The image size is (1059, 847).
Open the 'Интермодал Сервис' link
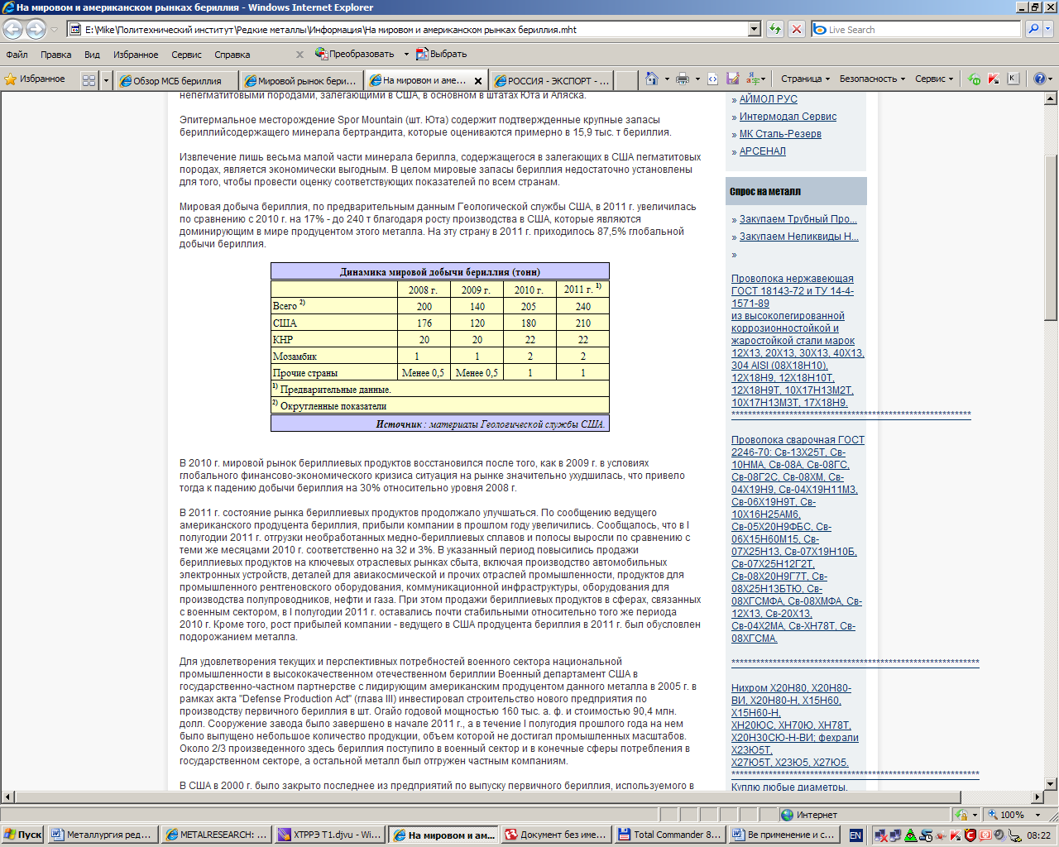(x=788, y=117)
